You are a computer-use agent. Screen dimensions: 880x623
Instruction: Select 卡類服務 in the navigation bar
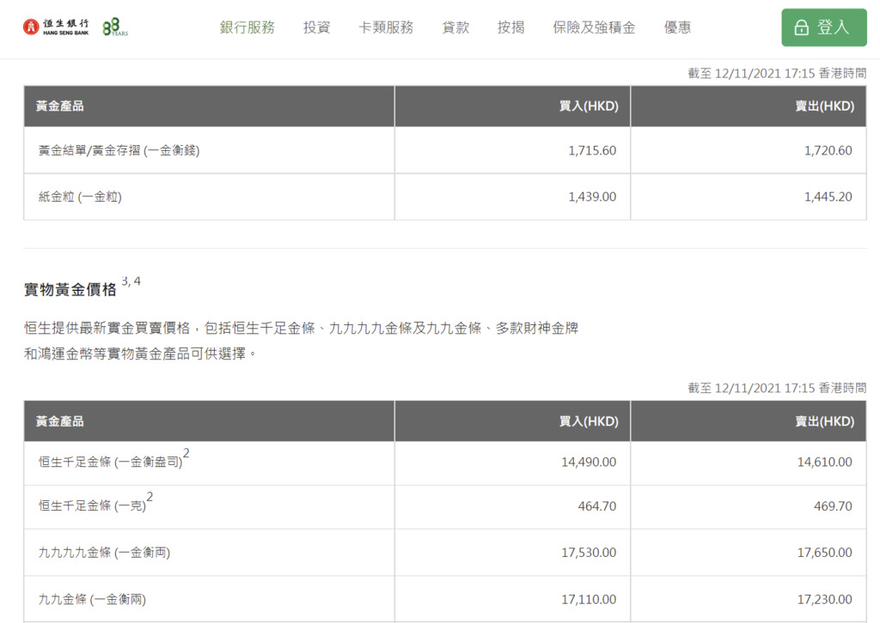coord(385,27)
